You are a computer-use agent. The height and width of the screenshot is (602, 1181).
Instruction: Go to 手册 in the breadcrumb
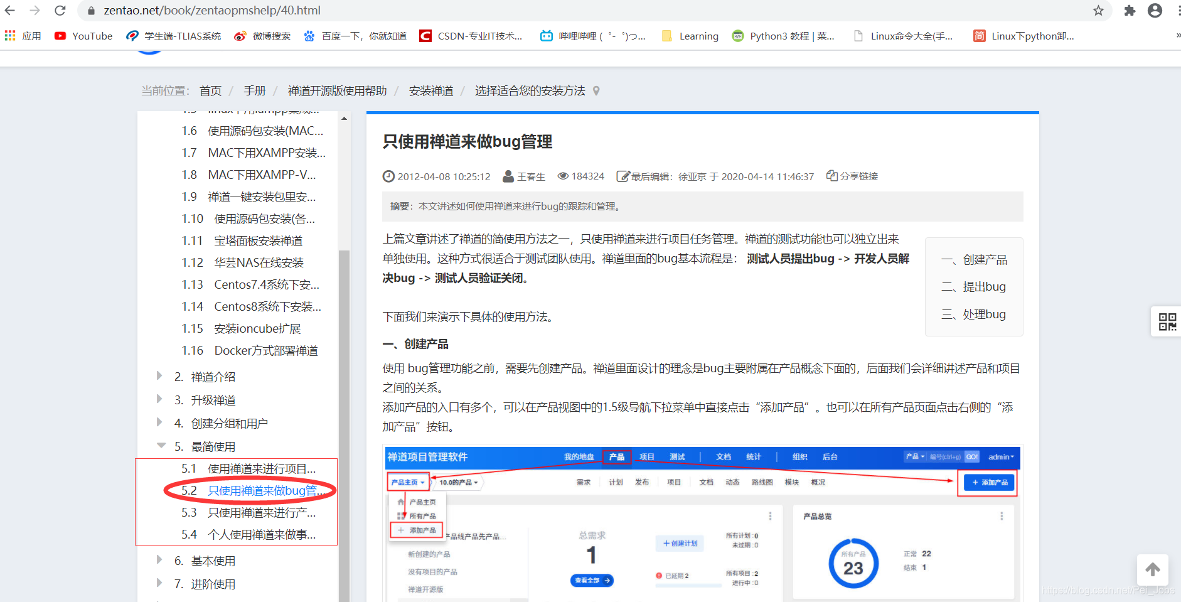pyautogui.click(x=255, y=91)
